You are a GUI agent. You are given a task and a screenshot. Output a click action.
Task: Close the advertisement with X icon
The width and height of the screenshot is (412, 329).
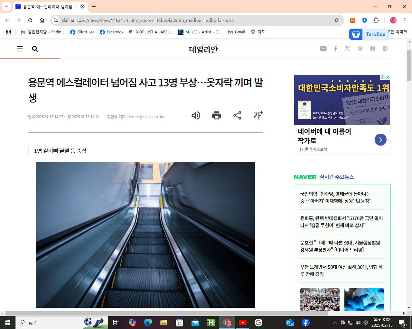tap(388, 77)
